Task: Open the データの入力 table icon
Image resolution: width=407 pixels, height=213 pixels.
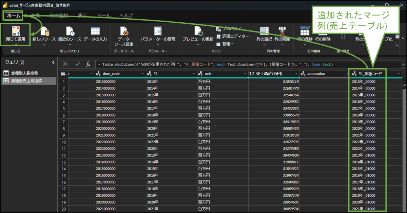Action: 95,30
